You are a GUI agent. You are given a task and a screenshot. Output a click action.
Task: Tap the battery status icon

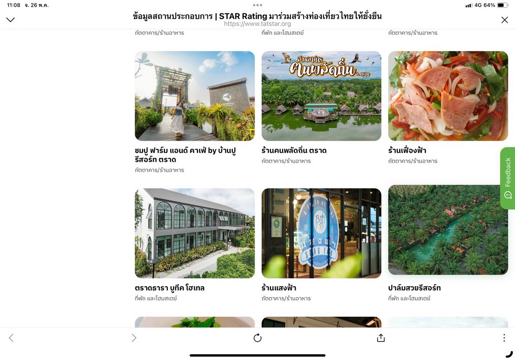(503, 5)
